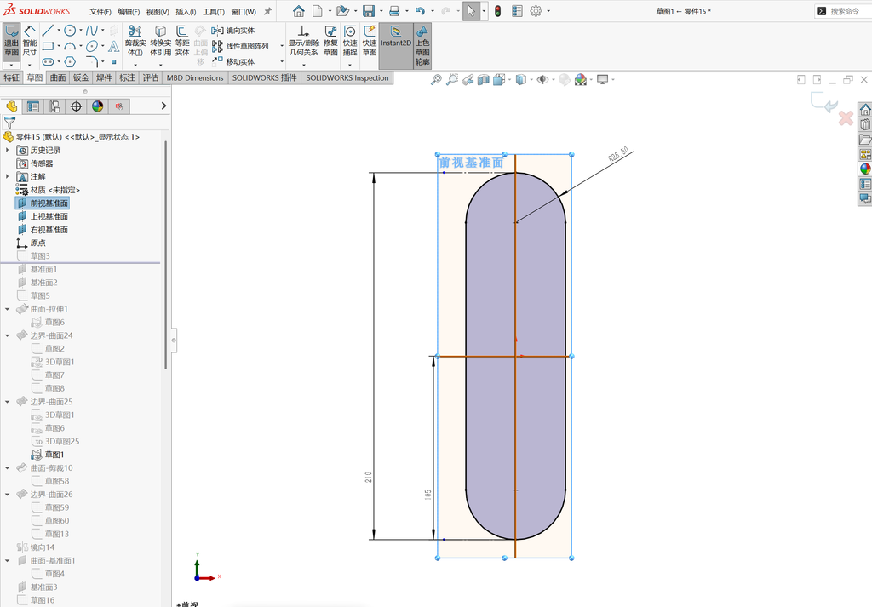Click Offset Entities (等距实体) tool

coord(182,41)
